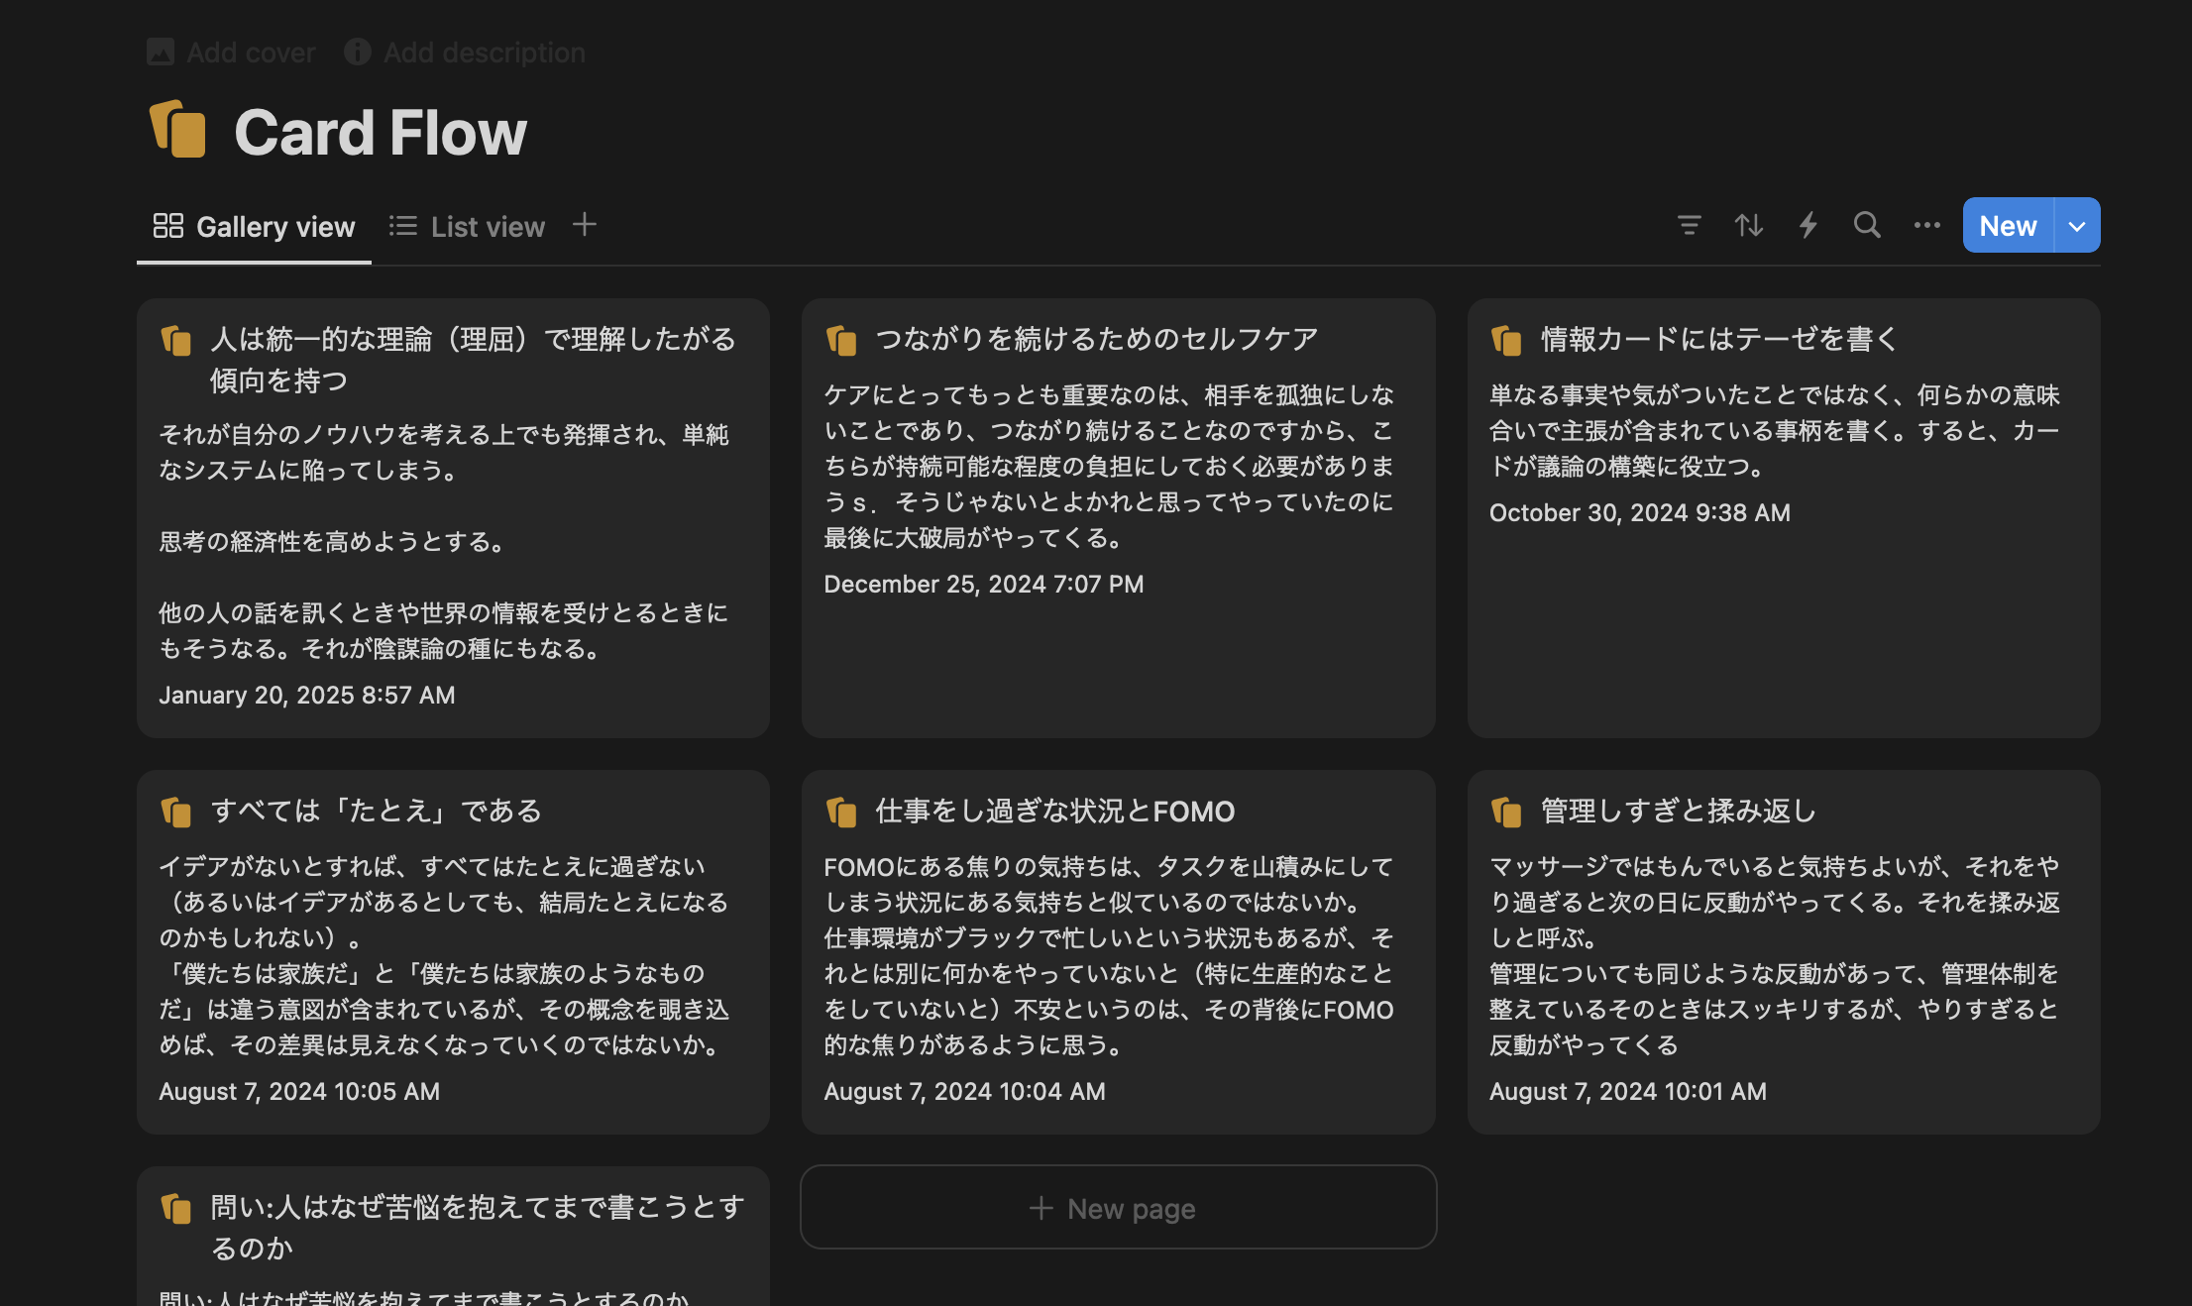Click the lightning automations icon
This screenshot has height=1306, width=2192.
[x=1808, y=225]
